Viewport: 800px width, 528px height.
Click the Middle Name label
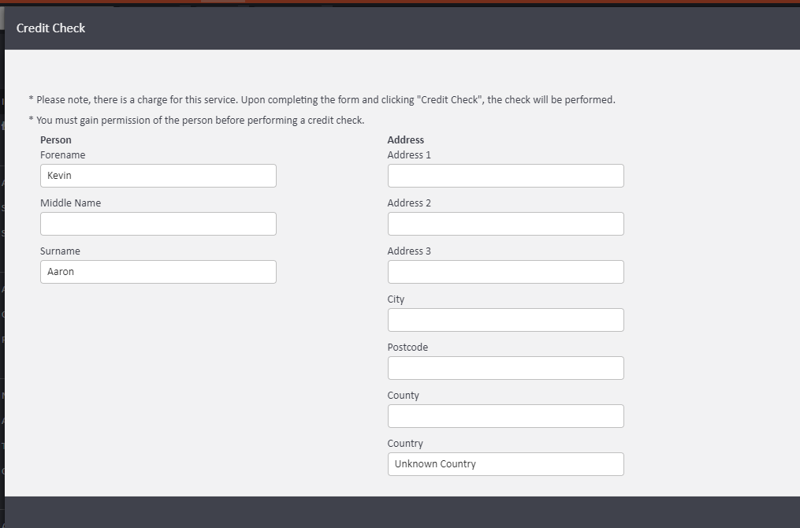coord(71,203)
